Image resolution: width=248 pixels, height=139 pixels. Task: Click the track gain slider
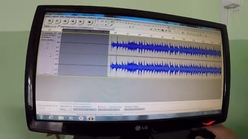(x=48, y=43)
